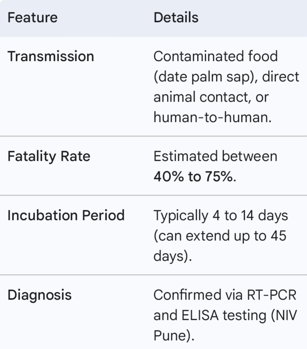Viewport: 307px width, 349px height.
Task: Click the Contaminated food text
Action: (x=215, y=56)
